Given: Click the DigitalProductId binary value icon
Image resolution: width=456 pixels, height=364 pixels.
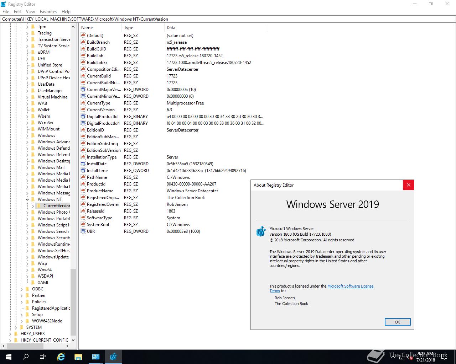Looking at the screenshot, I should [83, 116].
